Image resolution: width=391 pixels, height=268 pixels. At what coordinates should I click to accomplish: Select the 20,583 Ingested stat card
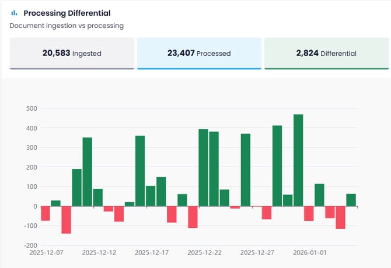click(72, 53)
